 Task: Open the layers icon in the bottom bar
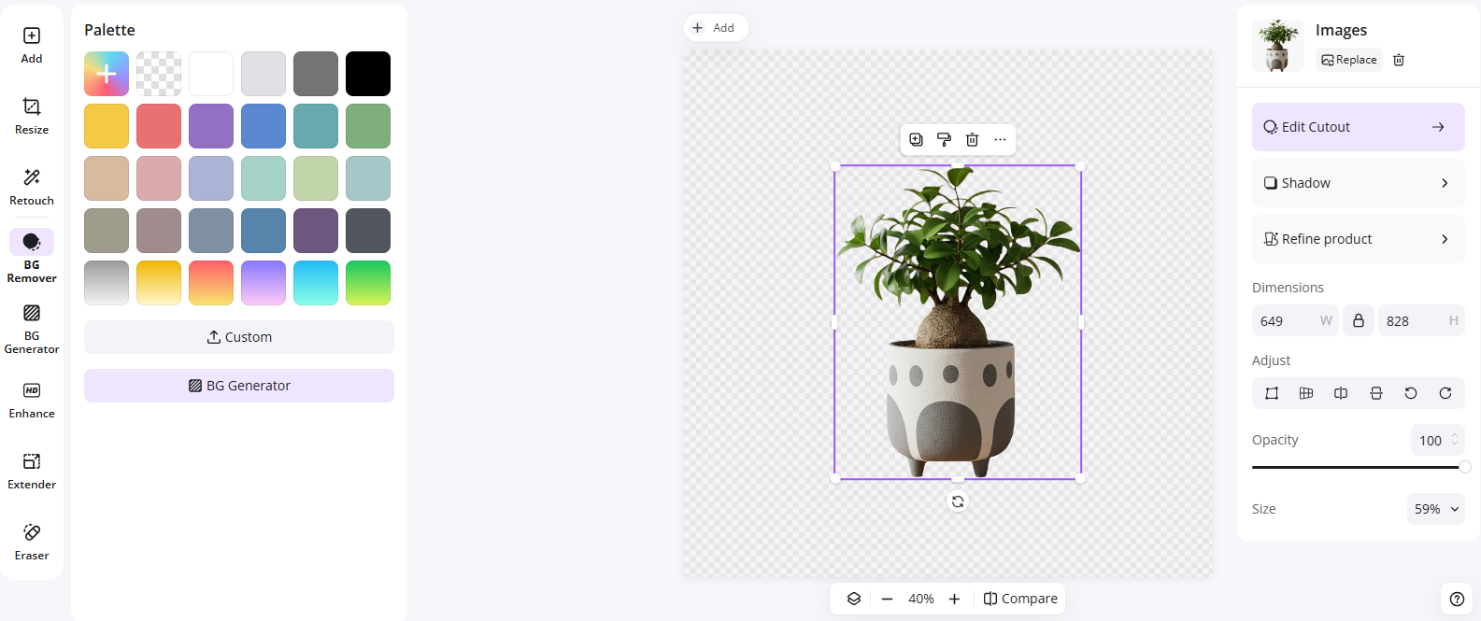[x=854, y=599]
